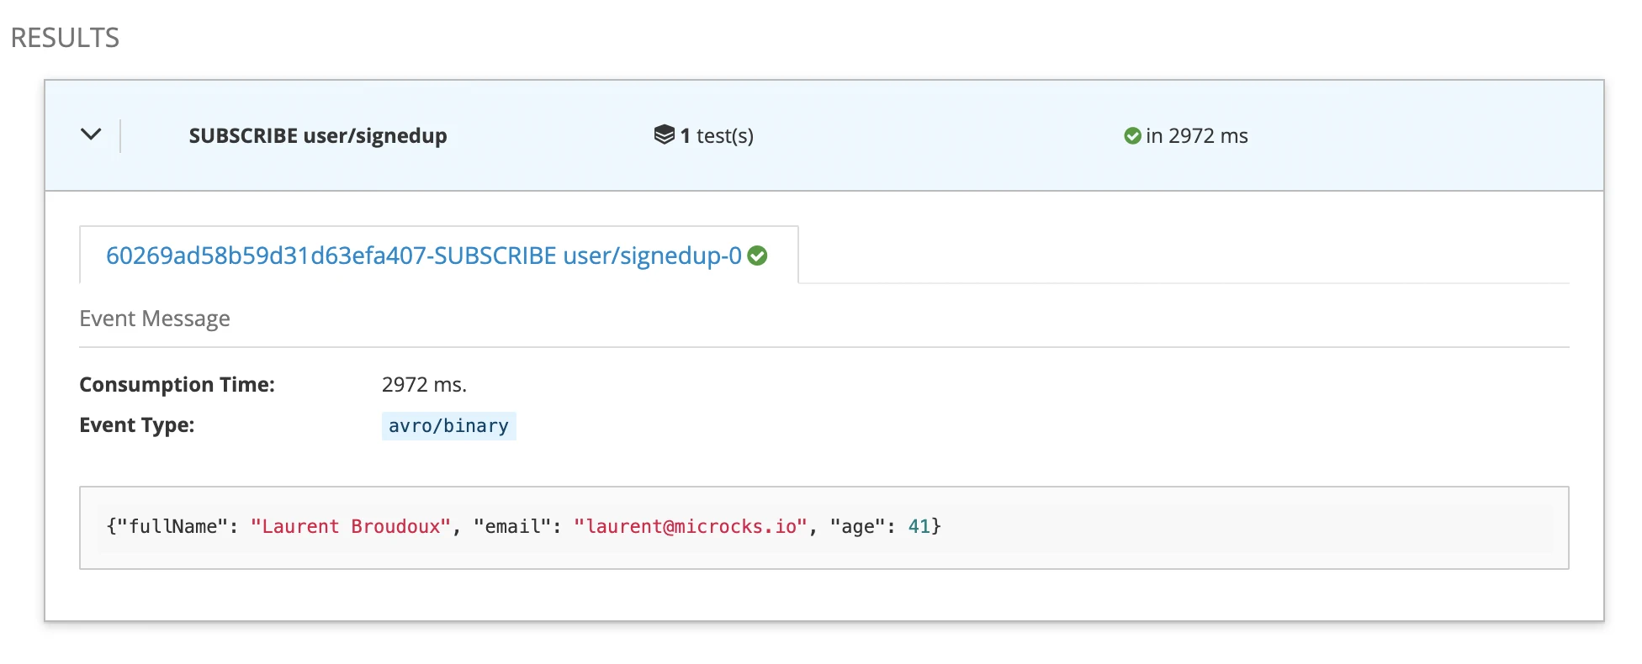Viewport: 1642px width, 664px height.
Task: Click the 'in 2972 ms' duration text
Action: coord(1196,136)
